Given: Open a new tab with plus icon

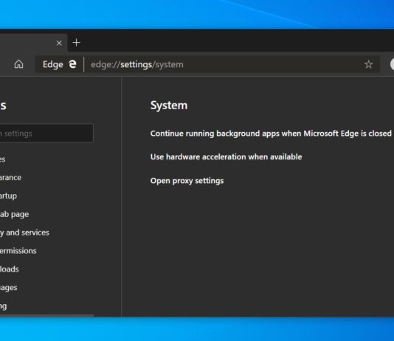Looking at the screenshot, I should coord(76,43).
